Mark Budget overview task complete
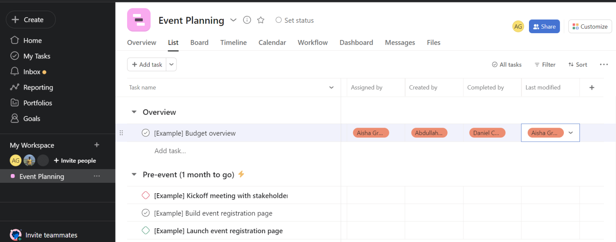616x242 pixels. tap(145, 132)
